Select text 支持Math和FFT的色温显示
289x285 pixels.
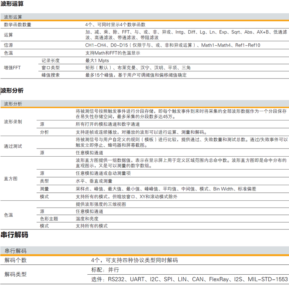coord(113,53)
